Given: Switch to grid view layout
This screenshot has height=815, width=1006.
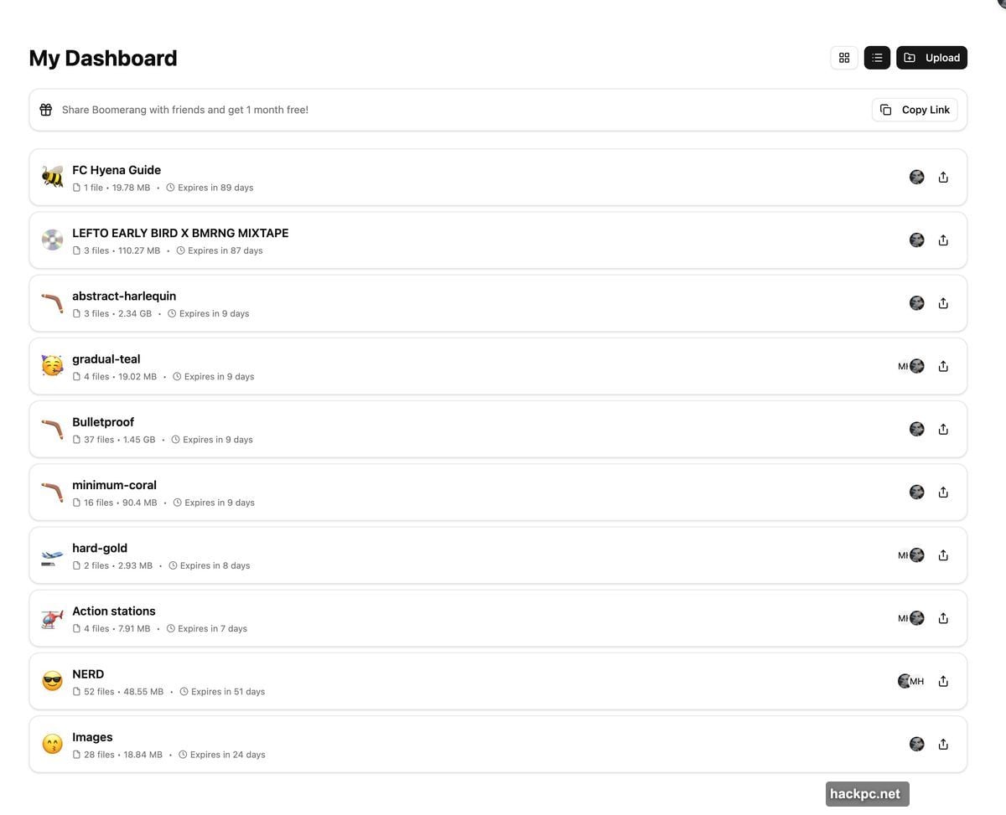Looking at the screenshot, I should 843,57.
